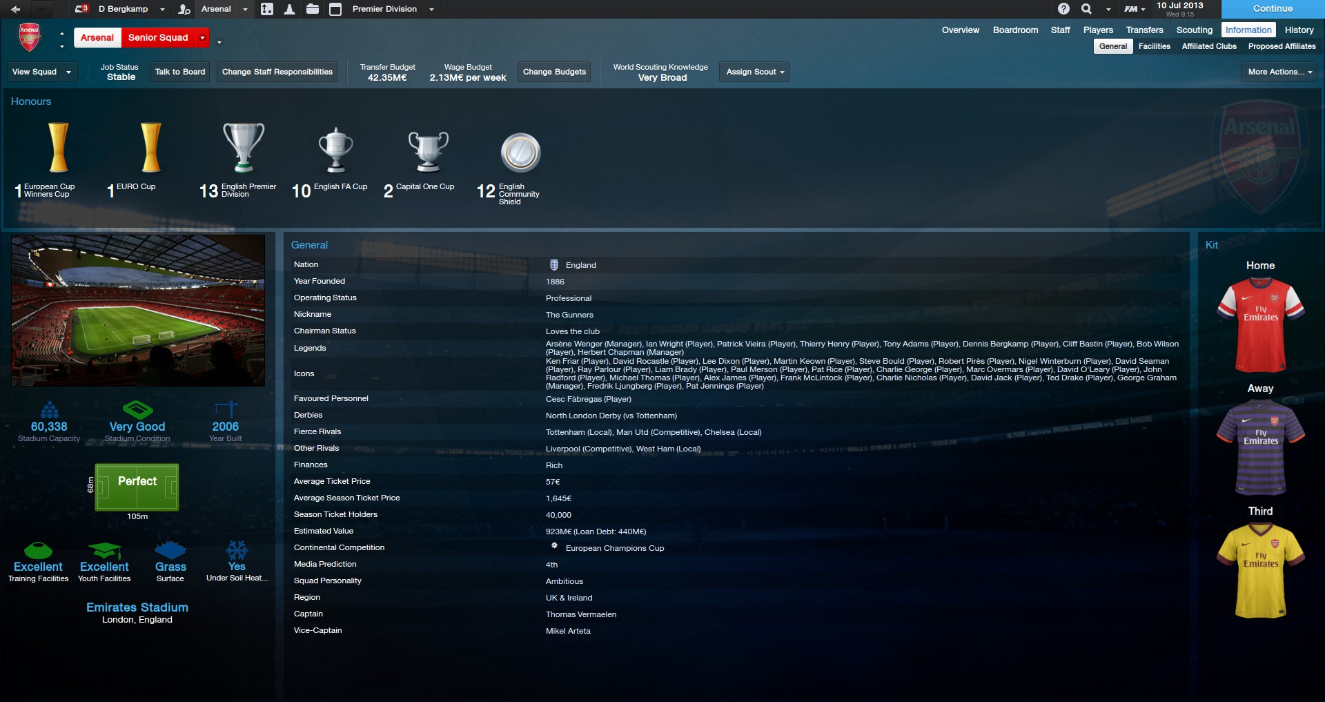The image size is (1325, 702).
Task: Click the European Cup Winners Cup trophy
Action: tap(59, 147)
